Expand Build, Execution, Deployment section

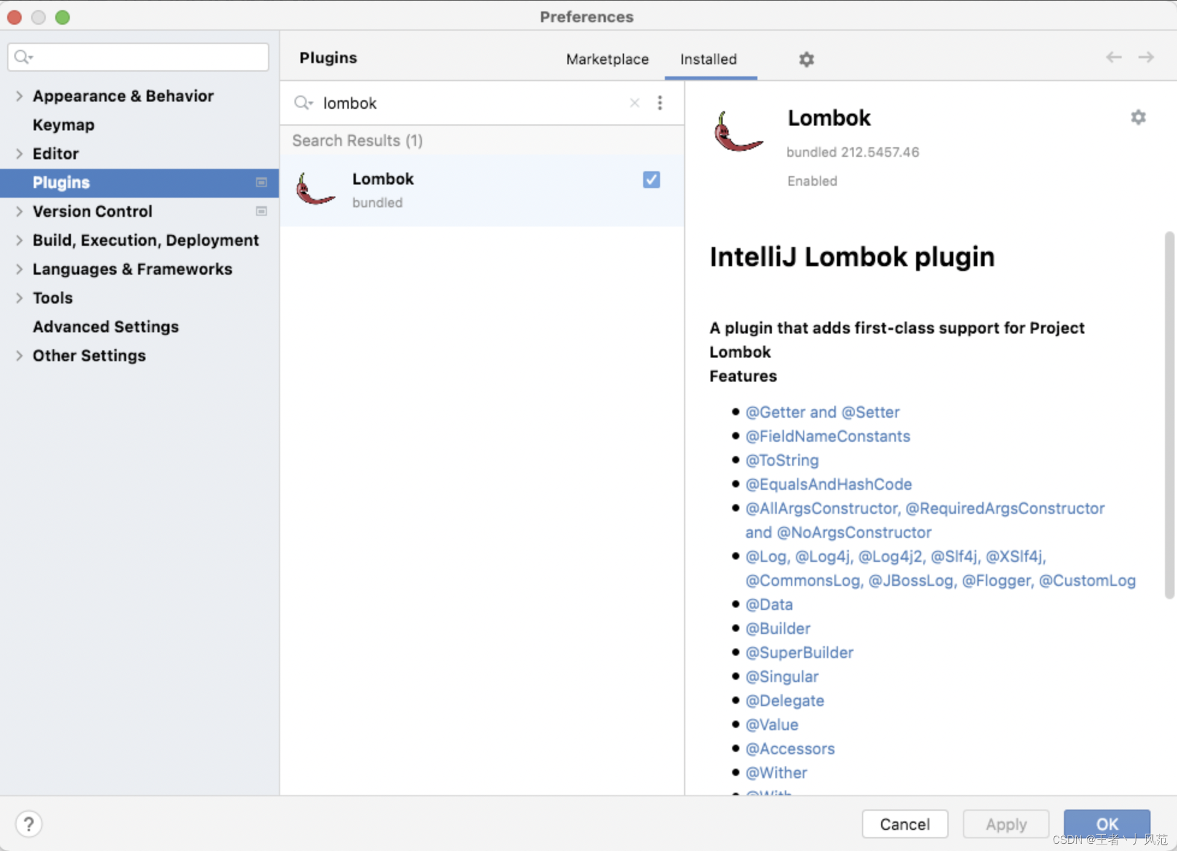pos(19,240)
